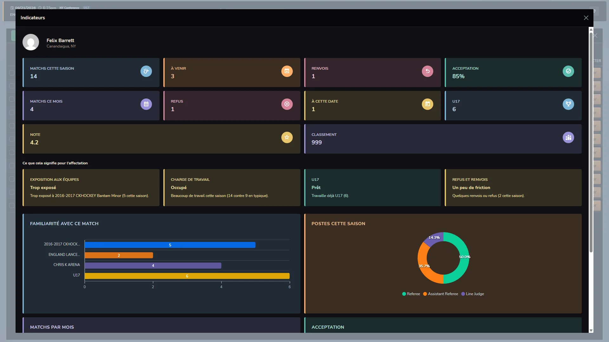609x342 pixels.
Task: Close the Indicateurs dialog
Action: point(586,18)
